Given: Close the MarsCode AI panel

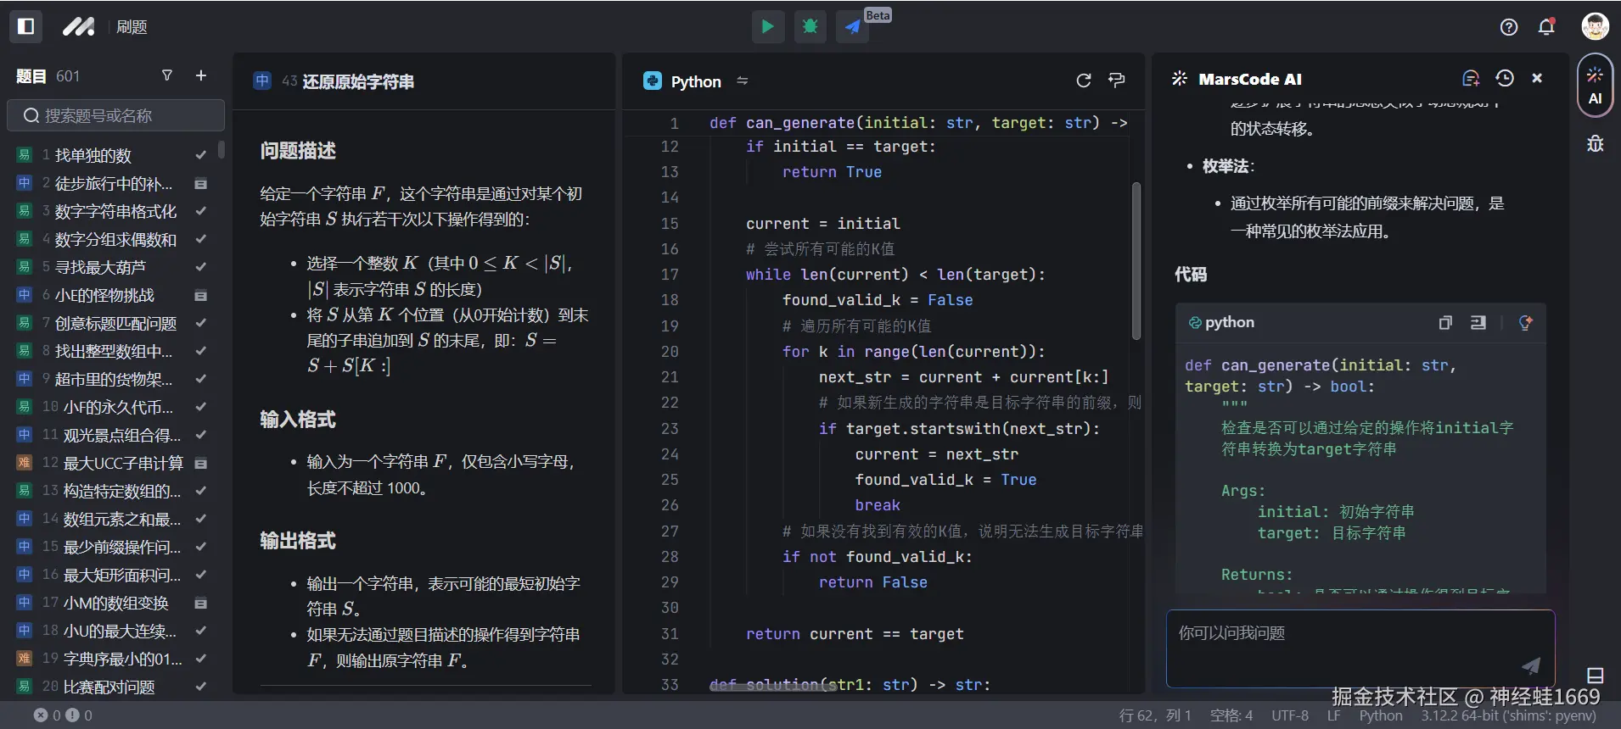Looking at the screenshot, I should coord(1537,78).
